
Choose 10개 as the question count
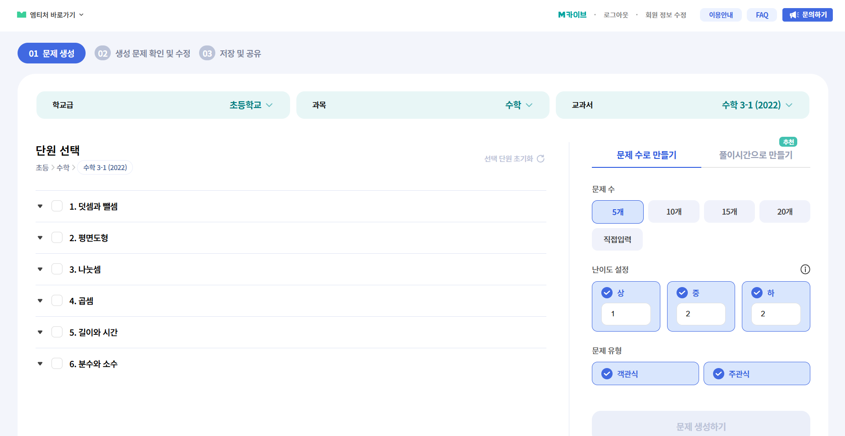click(x=674, y=212)
